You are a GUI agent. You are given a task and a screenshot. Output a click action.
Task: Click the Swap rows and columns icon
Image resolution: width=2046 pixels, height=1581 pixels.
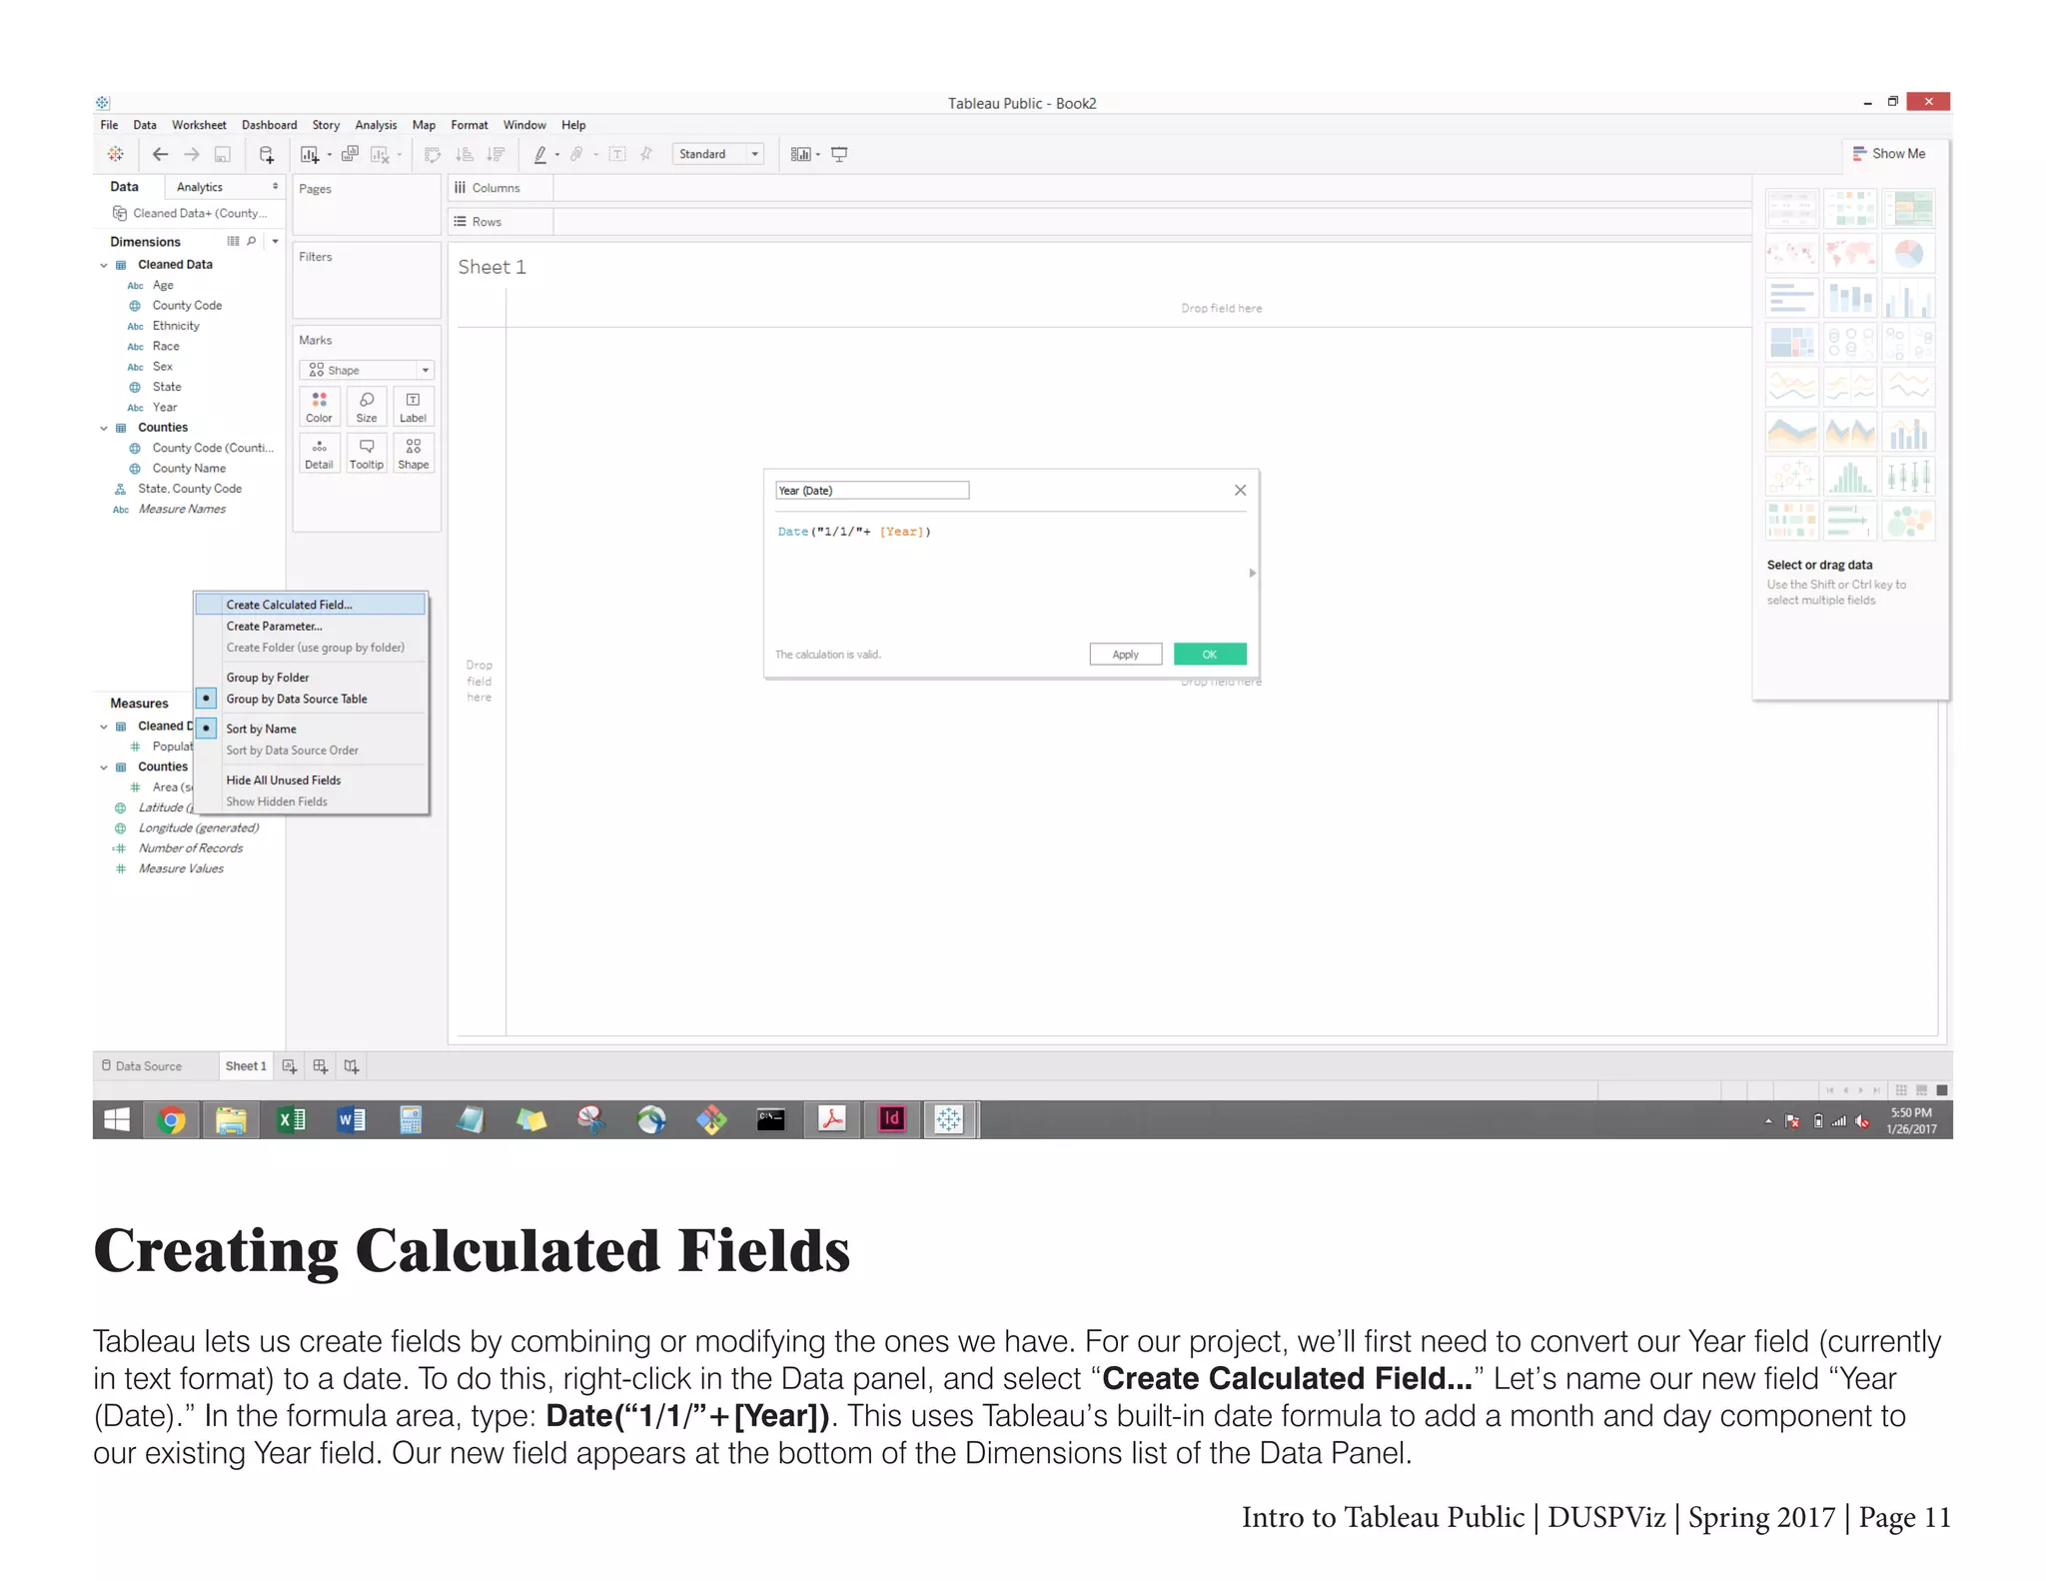coord(433,154)
